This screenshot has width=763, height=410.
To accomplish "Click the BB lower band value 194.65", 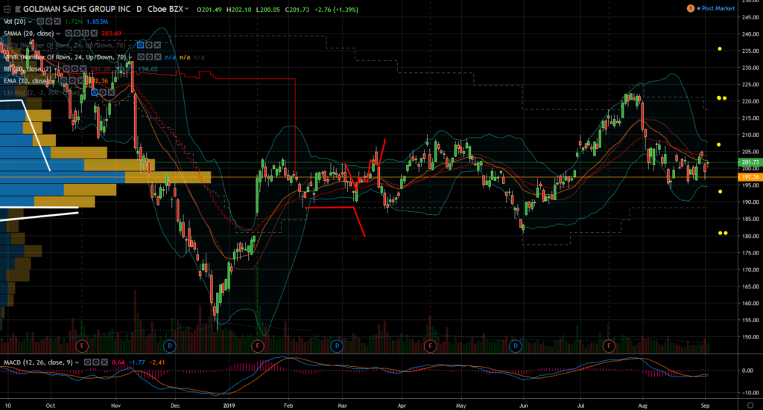I will pyautogui.click(x=148, y=69).
